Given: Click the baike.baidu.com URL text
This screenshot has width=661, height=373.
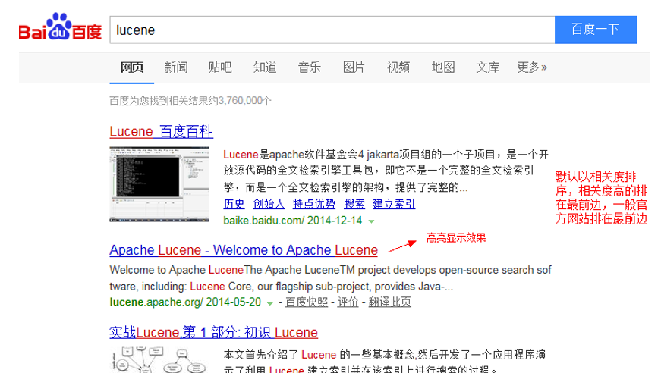Looking at the screenshot, I should pyautogui.click(x=264, y=221).
